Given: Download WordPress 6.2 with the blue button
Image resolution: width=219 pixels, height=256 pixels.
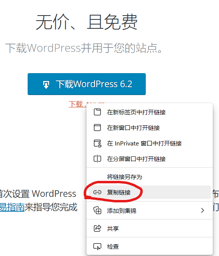Looking at the screenshot, I should point(87,84).
